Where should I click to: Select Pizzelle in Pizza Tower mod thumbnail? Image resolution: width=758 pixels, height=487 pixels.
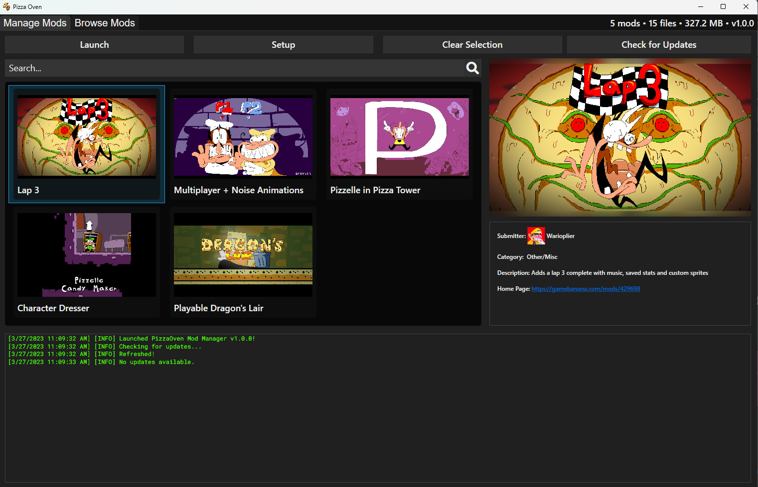pos(400,137)
